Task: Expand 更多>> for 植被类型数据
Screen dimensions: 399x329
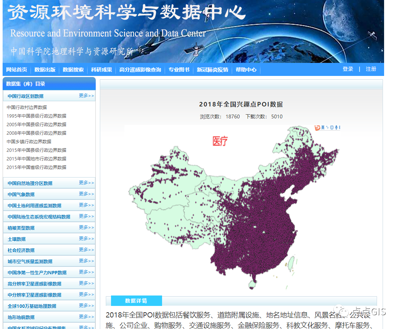Action: pos(86,227)
